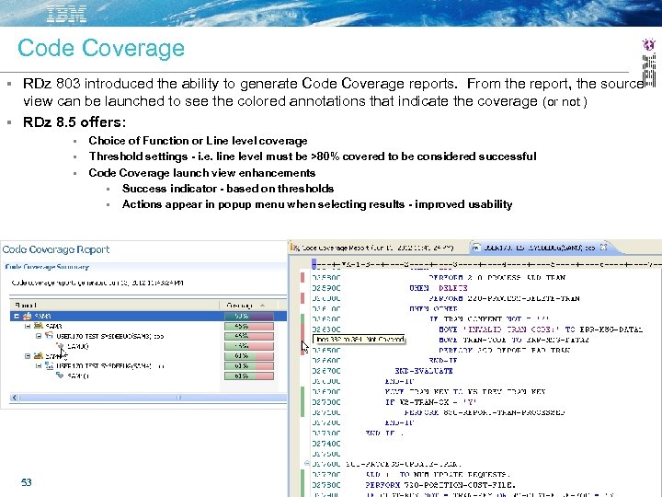Select root SAM3 row in coverage tree
662x497 pixels.
coord(148,316)
